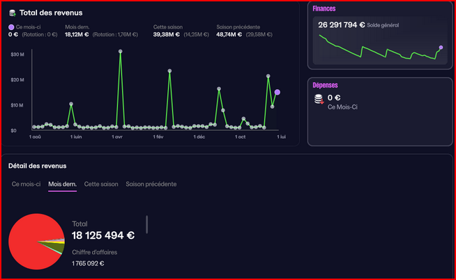Show the Saison précédente revenue details
Viewport: 456px width, 280px height.
[151, 184]
